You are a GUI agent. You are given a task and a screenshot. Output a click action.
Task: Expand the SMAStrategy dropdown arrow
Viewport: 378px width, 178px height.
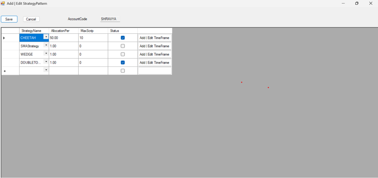click(x=46, y=45)
